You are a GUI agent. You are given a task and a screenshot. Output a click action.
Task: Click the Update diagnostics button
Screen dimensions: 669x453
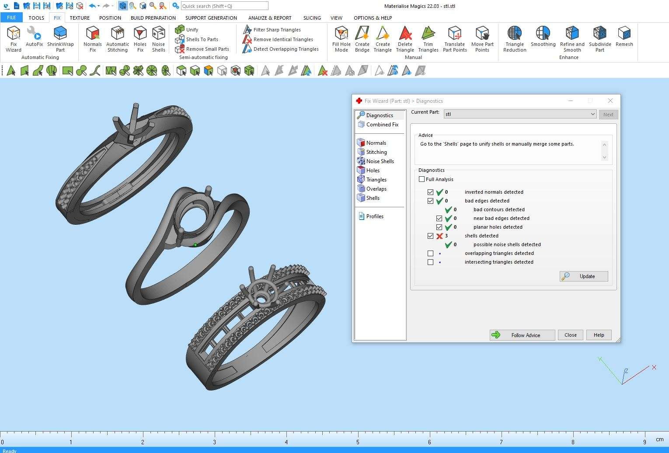(584, 276)
